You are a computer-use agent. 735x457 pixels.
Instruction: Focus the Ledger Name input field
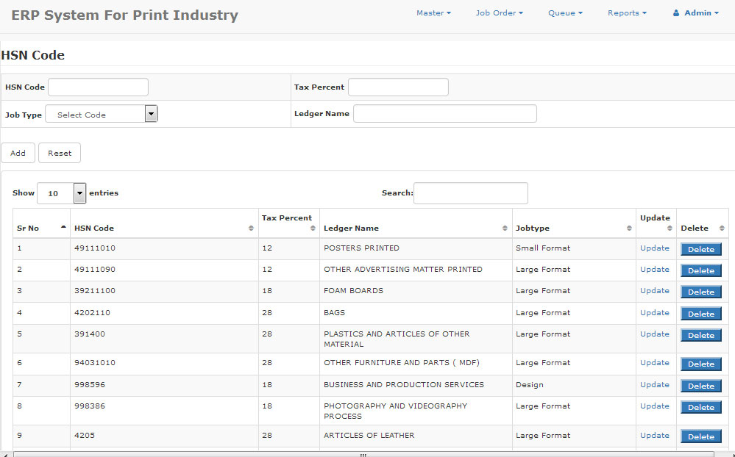click(x=445, y=114)
